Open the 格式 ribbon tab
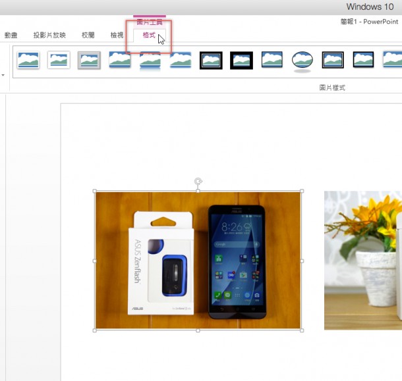 [x=149, y=35]
